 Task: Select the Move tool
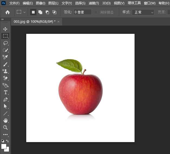(x=5, y=29)
